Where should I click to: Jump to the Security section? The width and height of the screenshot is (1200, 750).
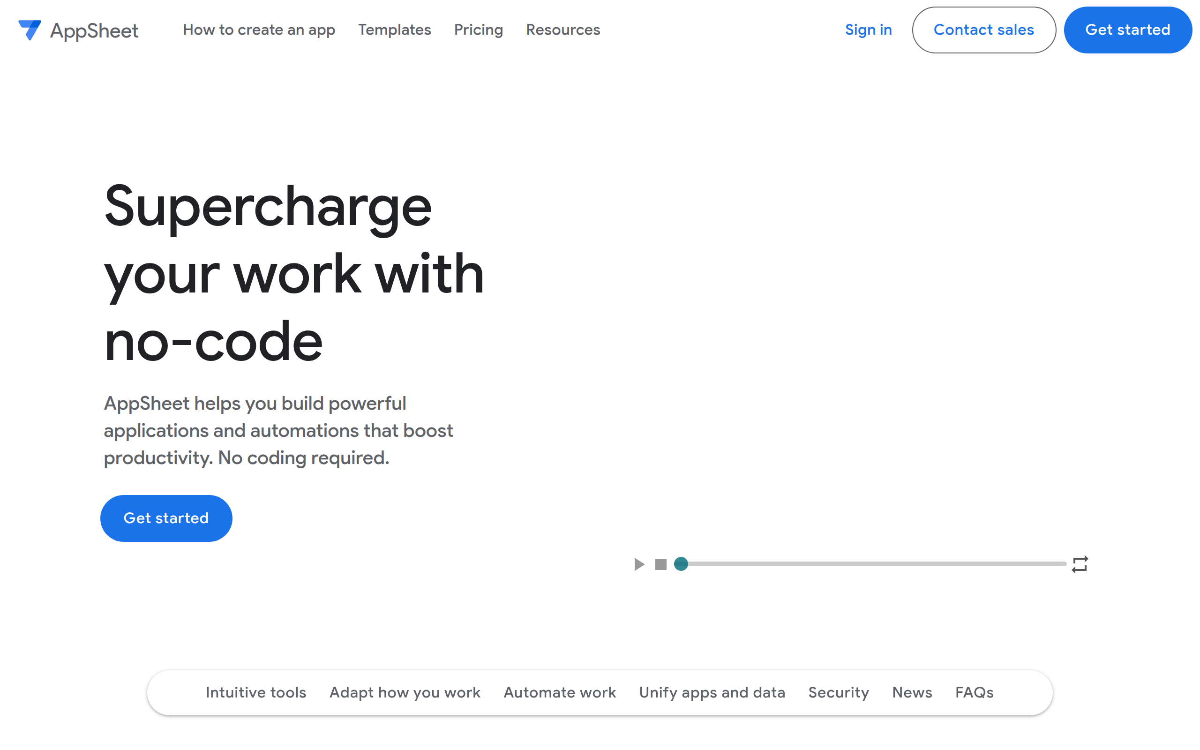tap(838, 692)
